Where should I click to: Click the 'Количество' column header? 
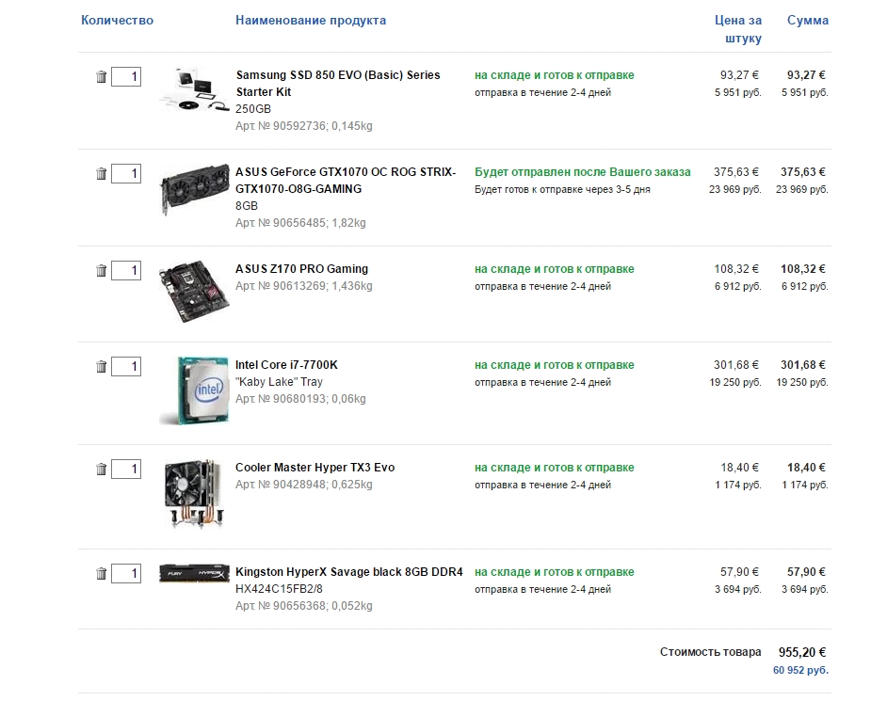click(x=117, y=21)
